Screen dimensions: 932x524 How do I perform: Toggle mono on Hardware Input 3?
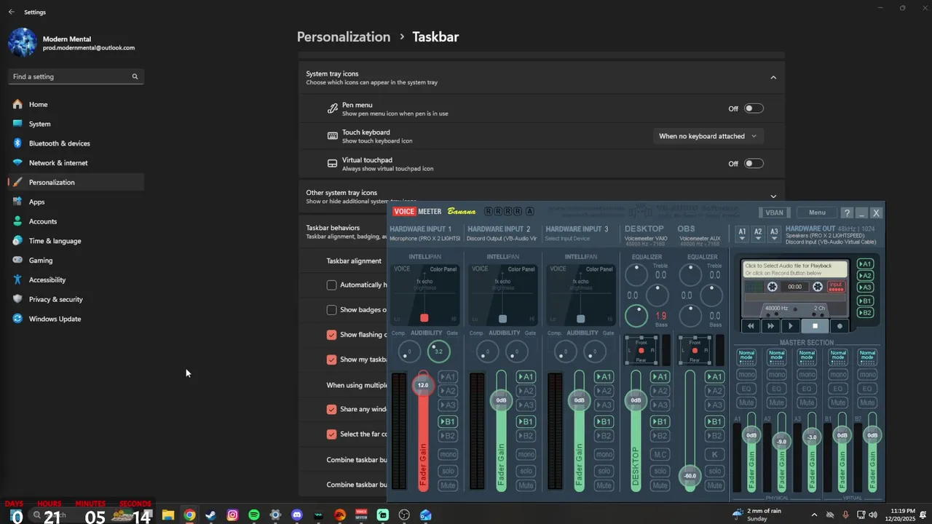(x=604, y=454)
